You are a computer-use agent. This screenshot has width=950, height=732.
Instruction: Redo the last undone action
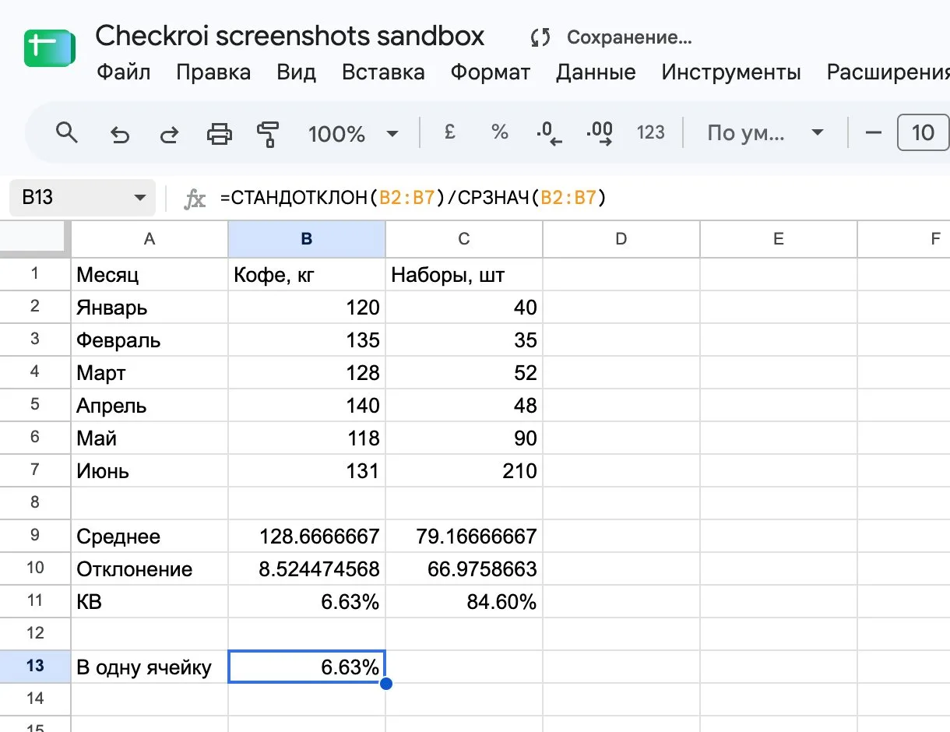169,134
